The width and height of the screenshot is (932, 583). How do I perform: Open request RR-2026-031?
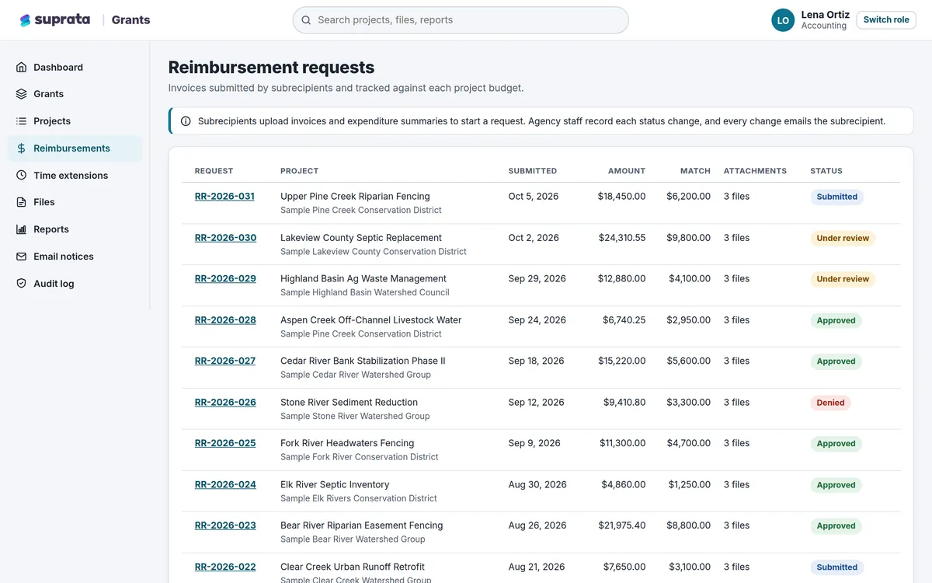pos(224,197)
